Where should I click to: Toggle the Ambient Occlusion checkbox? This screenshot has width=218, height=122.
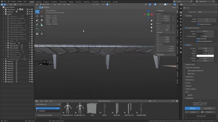click(186, 28)
